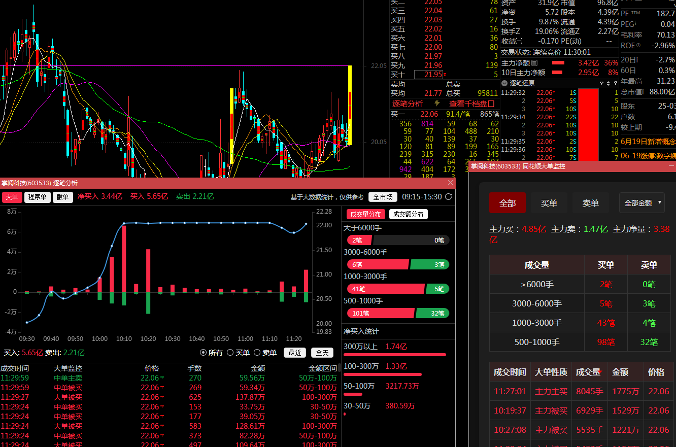Viewport: 676px width, 447px height.
Task: Click the 3000-6000手 green 3笔 bar
Action: tap(429, 264)
